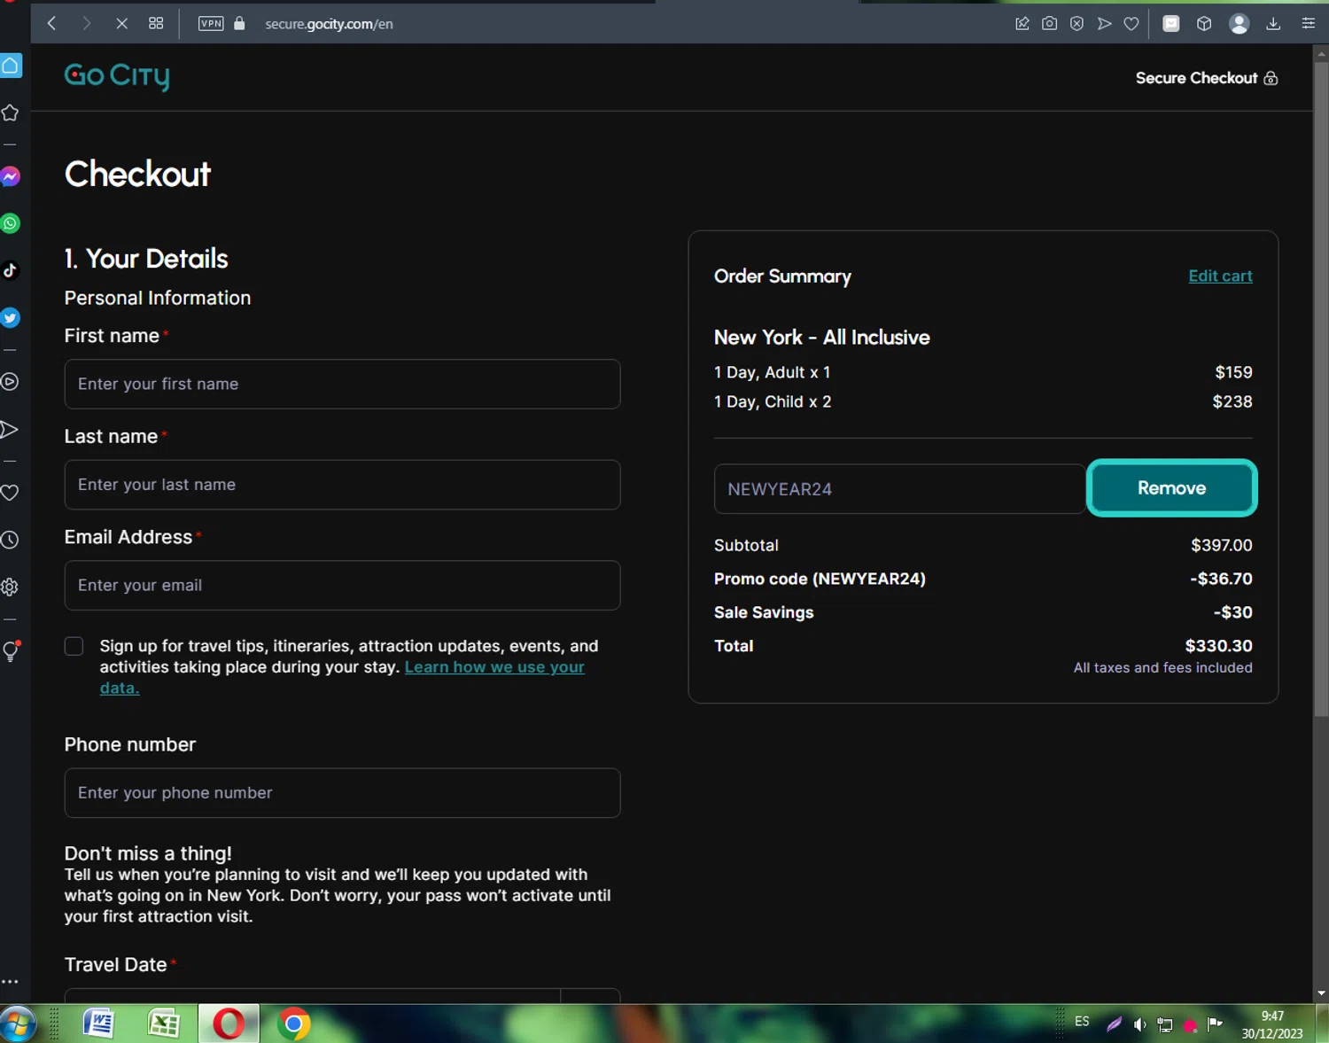Toggle the VPN badge in address bar

click(211, 23)
